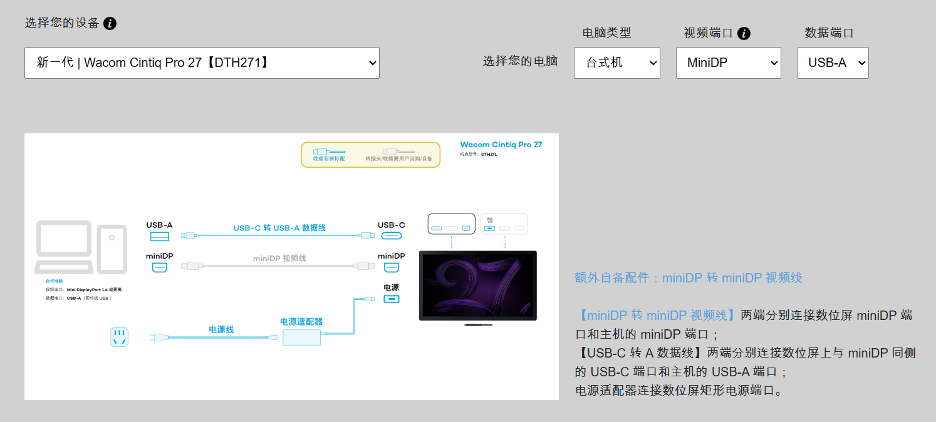Click the USB-C port icon in diagram
The width and height of the screenshot is (936, 422).
[x=392, y=236]
